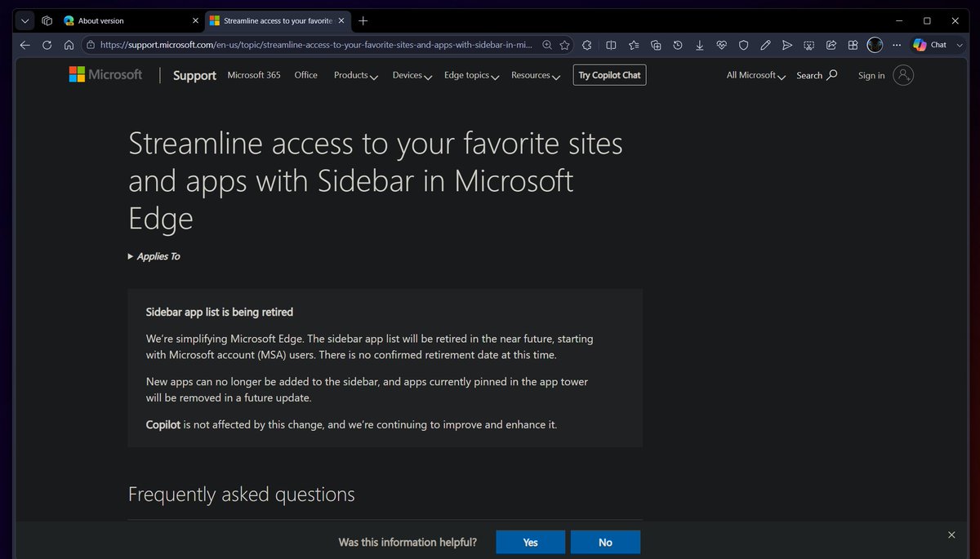Open Browser essentials heart icon
This screenshot has width=980, height=559.
[x=722, y=45]
